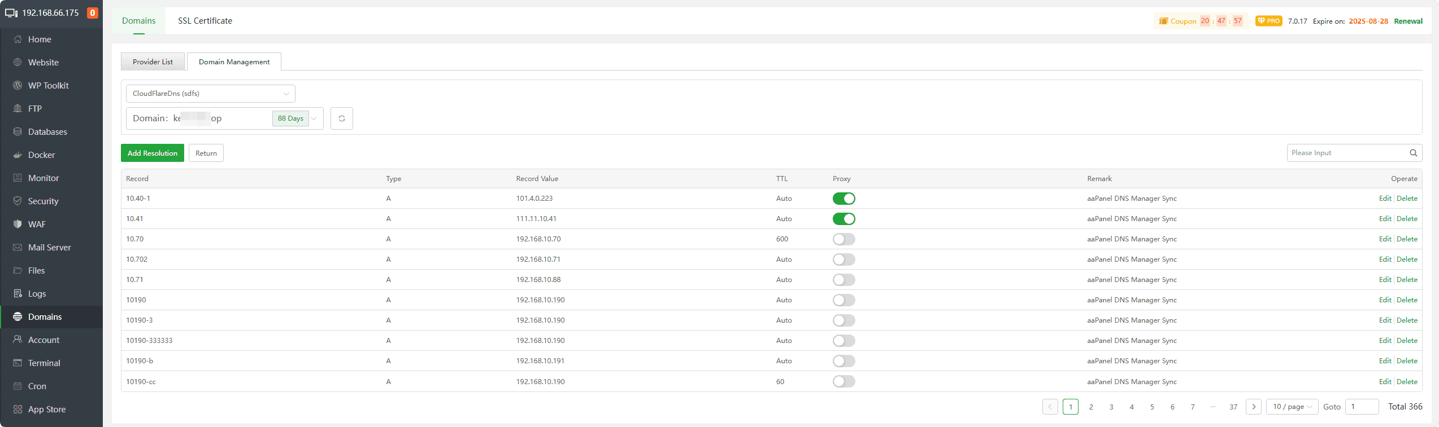Refresh the domain records list
Image resolution: width=1439 pixels, height=427 pixels.
tap(342, 118)
